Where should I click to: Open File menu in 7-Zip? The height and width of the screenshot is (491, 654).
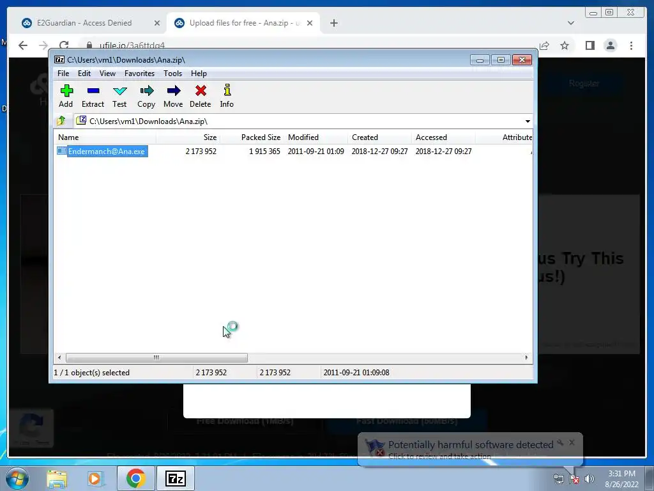pos(63,74)
